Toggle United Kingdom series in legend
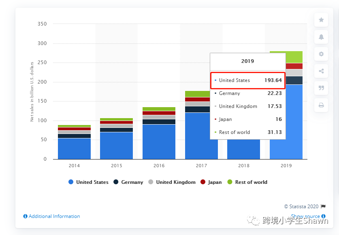Image resolution: width=339 pixels, height=235 pixels. pyautogui.click(x=172, y=182)
